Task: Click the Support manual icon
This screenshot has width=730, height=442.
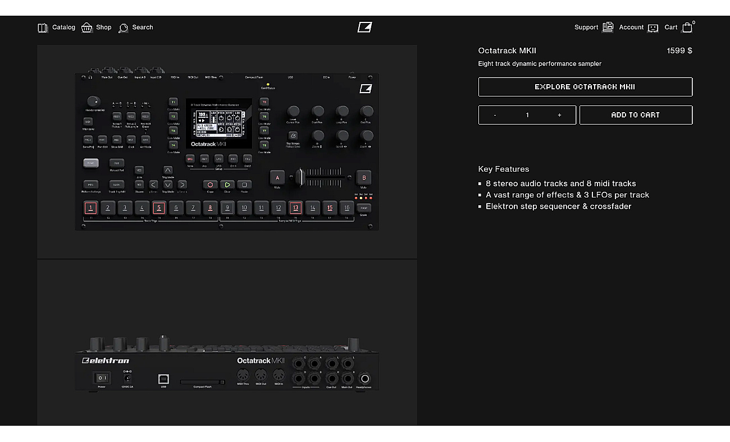Action: click(608, 27)
